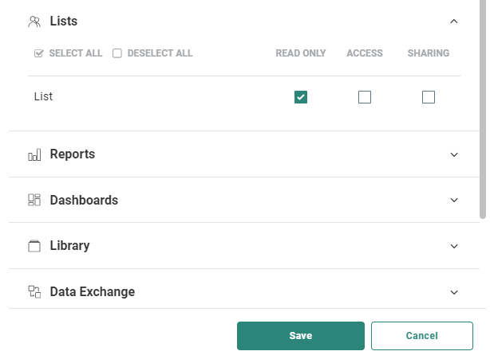Uncheck the List Read Only checkbox

(301, 97)
